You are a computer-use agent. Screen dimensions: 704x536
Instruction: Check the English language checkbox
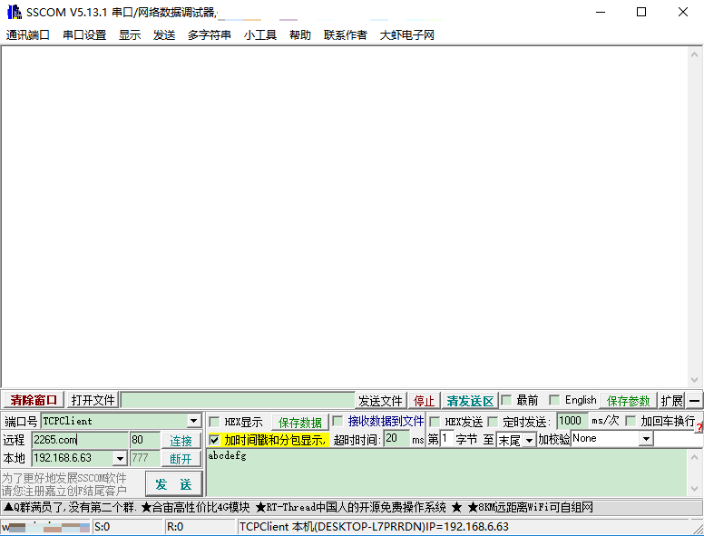point(553,400)
